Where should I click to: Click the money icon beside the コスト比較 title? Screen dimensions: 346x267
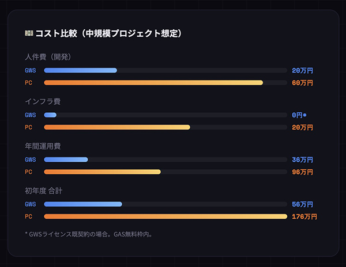pos(29,34)
